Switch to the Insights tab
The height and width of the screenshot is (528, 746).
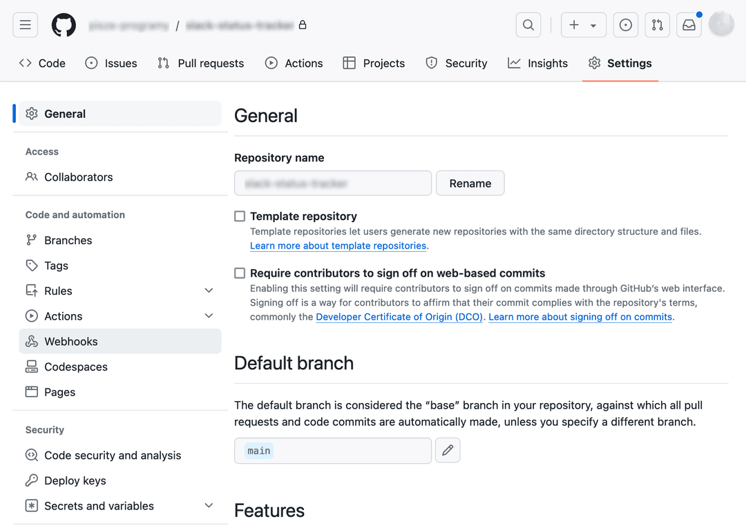pos(538,63)
